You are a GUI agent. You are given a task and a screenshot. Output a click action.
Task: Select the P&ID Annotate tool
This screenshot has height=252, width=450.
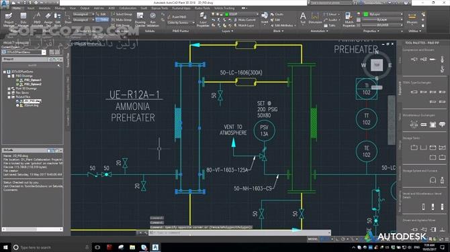(37, 19)
